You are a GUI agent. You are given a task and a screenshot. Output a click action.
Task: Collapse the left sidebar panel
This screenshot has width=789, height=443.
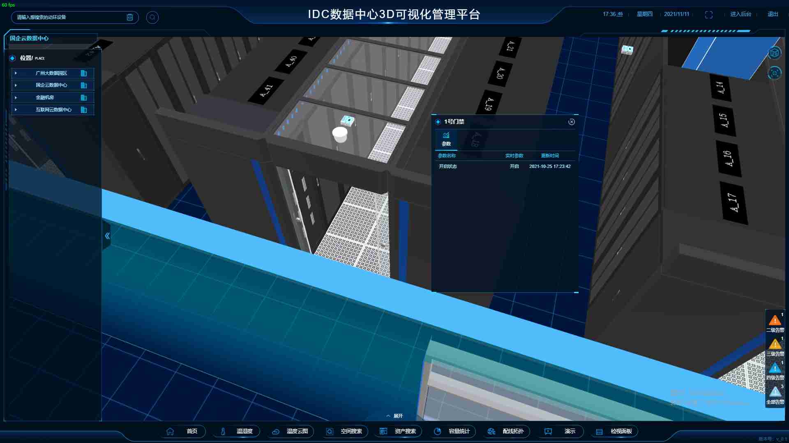107,236
